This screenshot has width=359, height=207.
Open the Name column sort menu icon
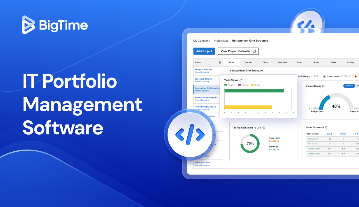point(220,62)
